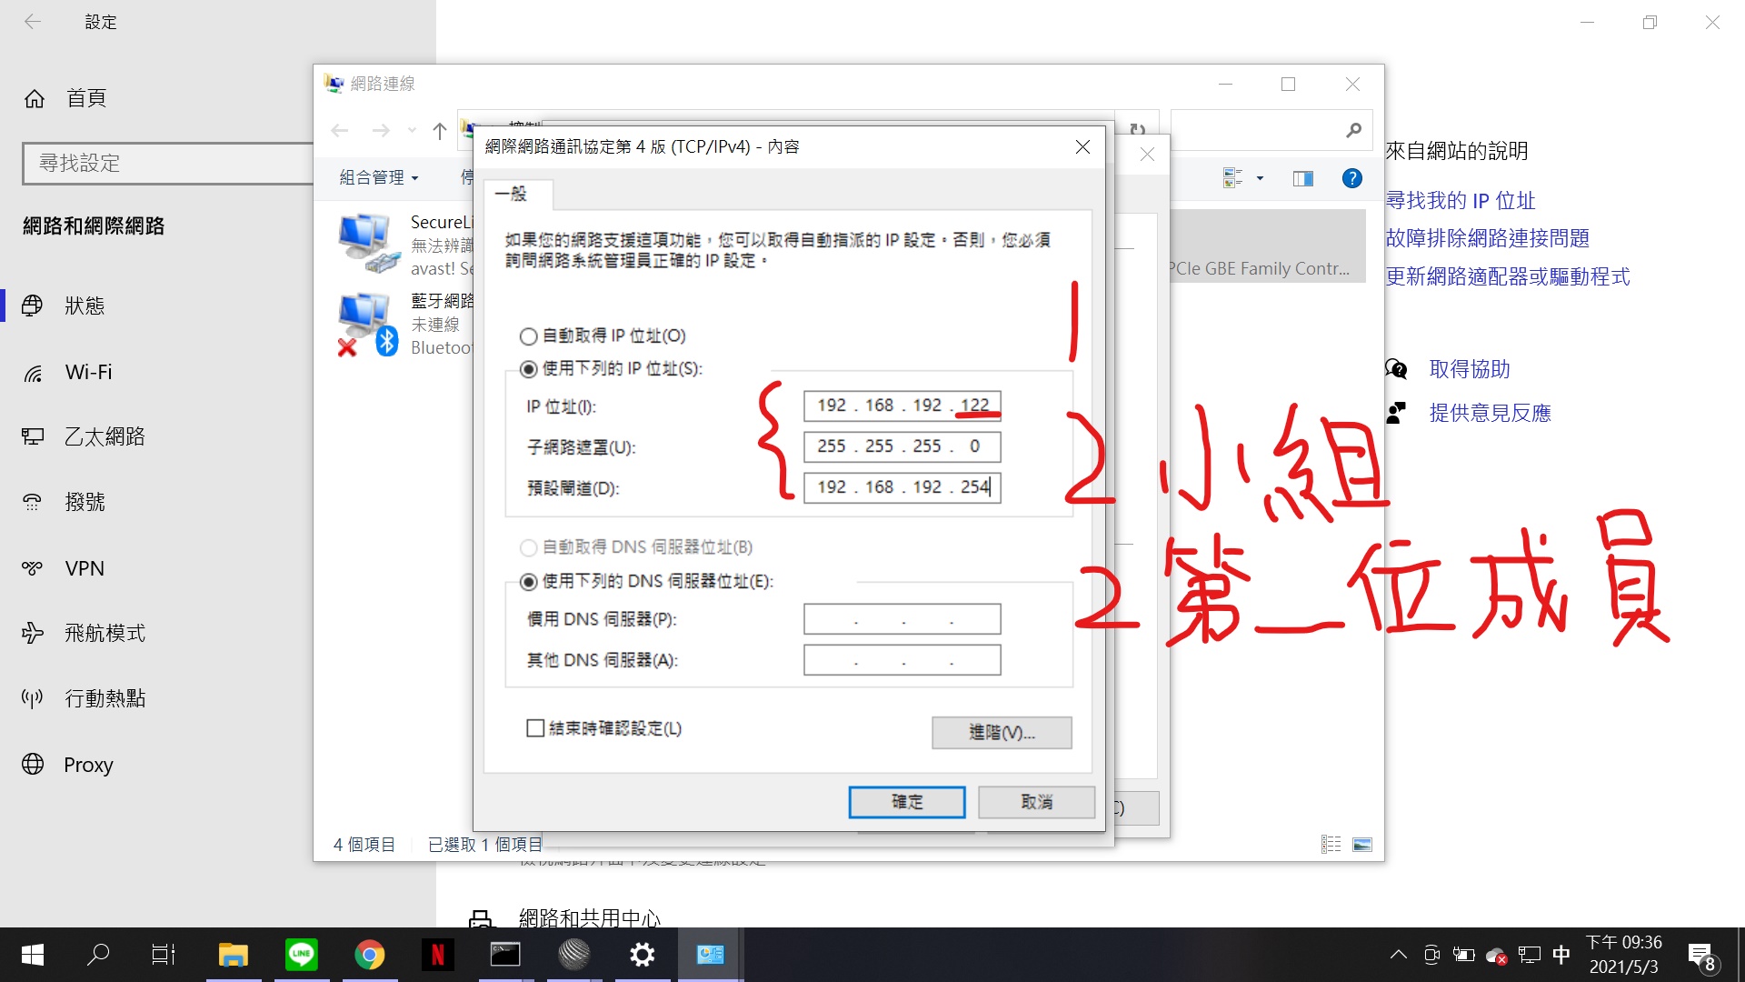The image size is (1745, 982).
Task: Click the help question mark icon
Action: [1351, 178]
